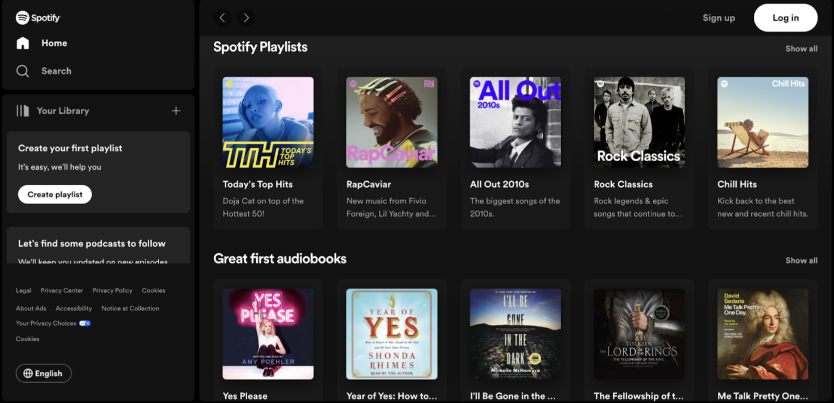Go forward with the right arrow
Viewport: 834px width, 403px height.
tap(246, 18)
